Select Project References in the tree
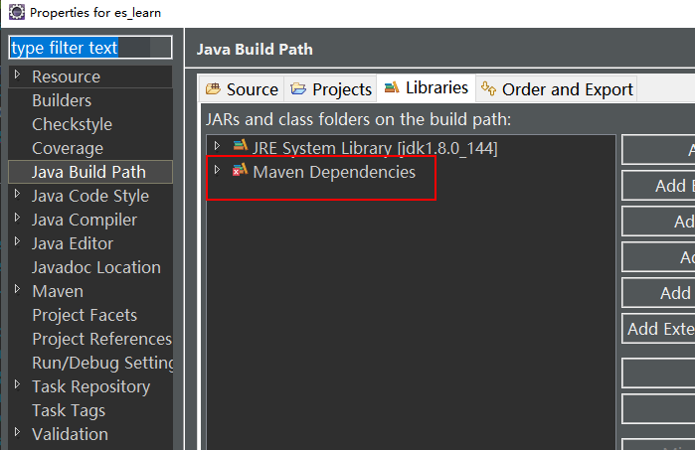Viewport: 695px width, 450px height. 102,340
